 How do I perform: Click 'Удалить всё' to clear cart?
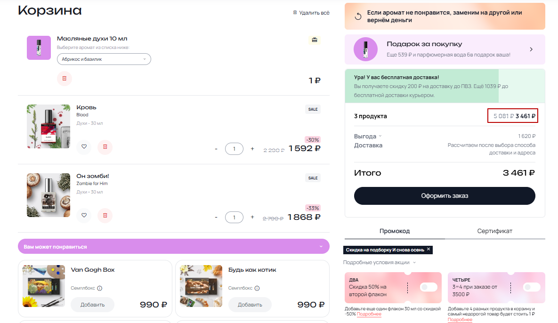311,13
